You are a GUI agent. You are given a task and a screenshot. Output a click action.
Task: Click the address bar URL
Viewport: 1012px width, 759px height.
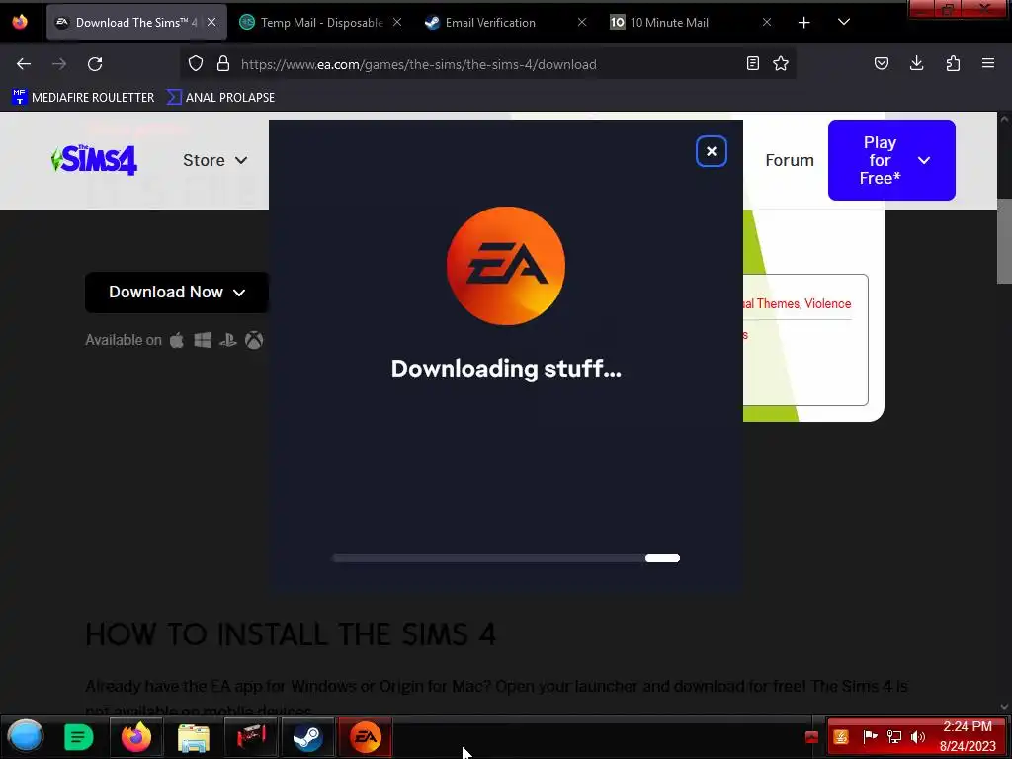(418, 64)
